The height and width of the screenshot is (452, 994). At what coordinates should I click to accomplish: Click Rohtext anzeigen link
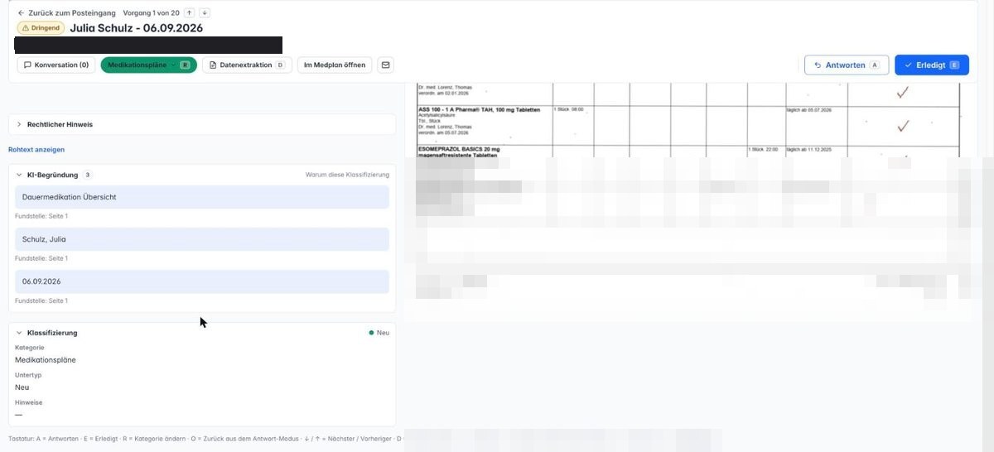[36, 150]
